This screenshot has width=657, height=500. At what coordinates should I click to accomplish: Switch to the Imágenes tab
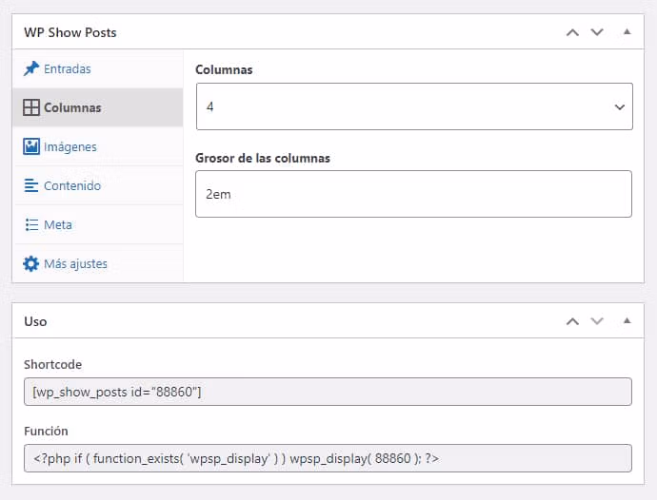(98, 146)
